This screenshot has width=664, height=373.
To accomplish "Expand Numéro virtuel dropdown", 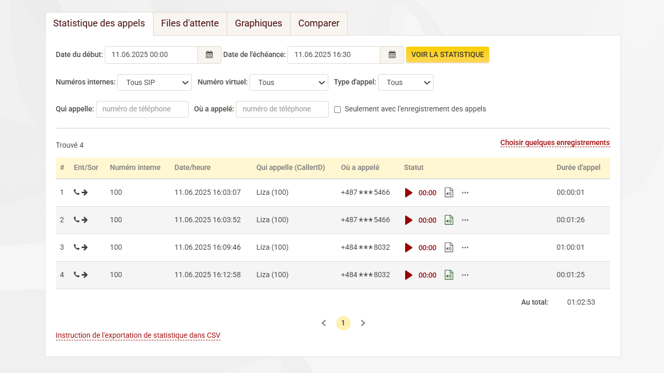I will [289, 82].
